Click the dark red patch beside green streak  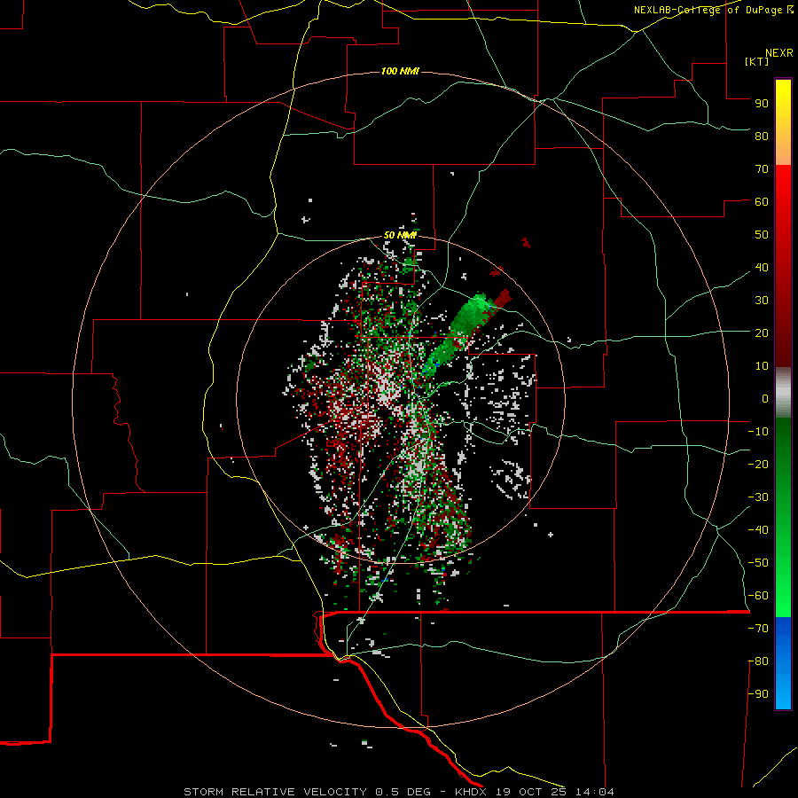point(503,298)
